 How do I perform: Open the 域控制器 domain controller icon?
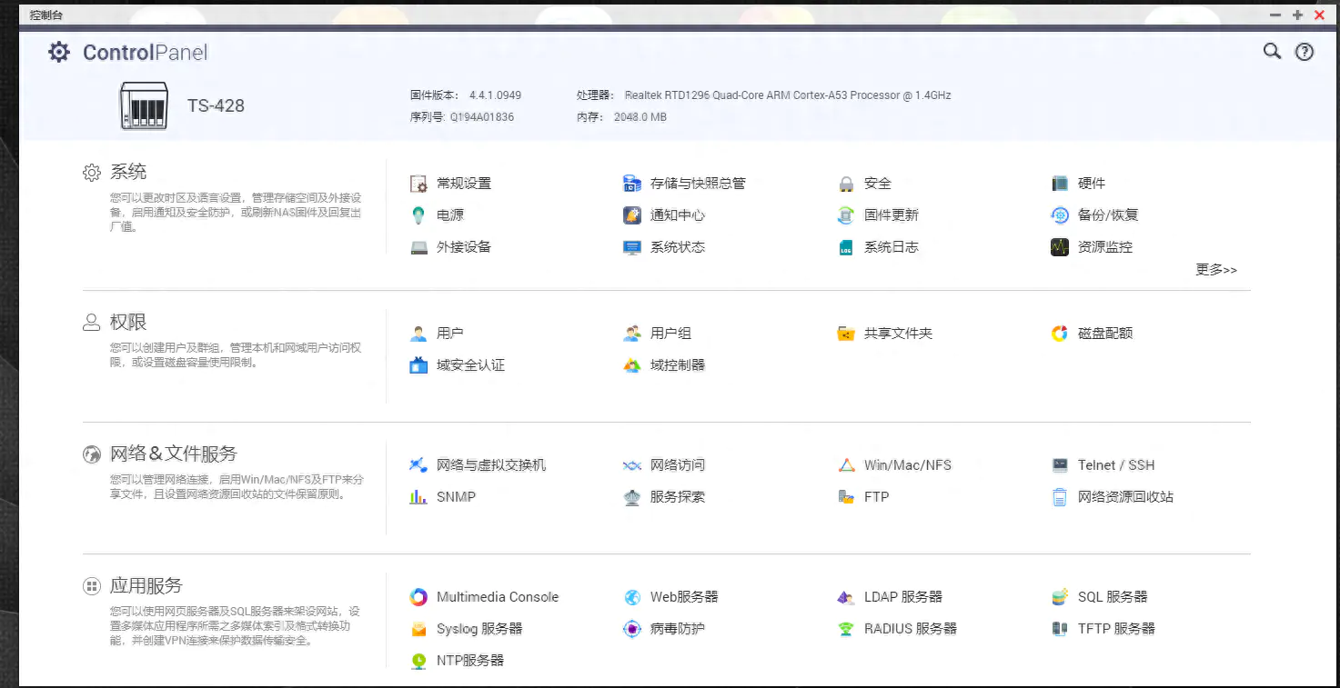632,365
